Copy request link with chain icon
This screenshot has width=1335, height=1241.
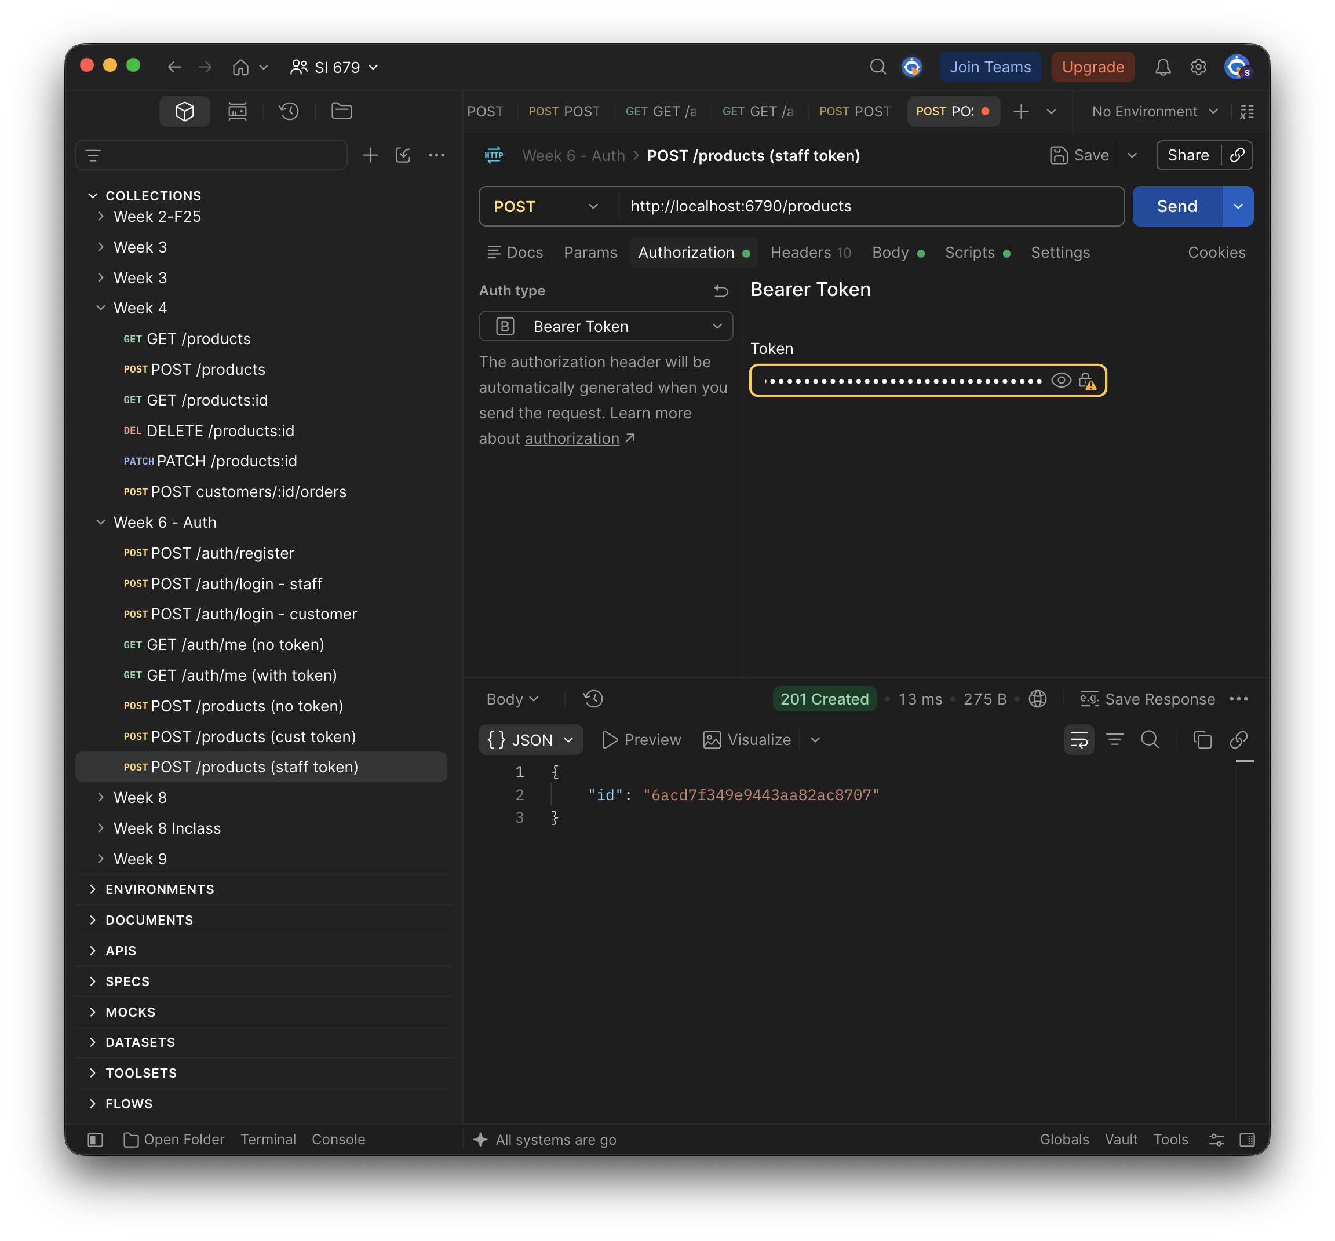[1237, 156]
